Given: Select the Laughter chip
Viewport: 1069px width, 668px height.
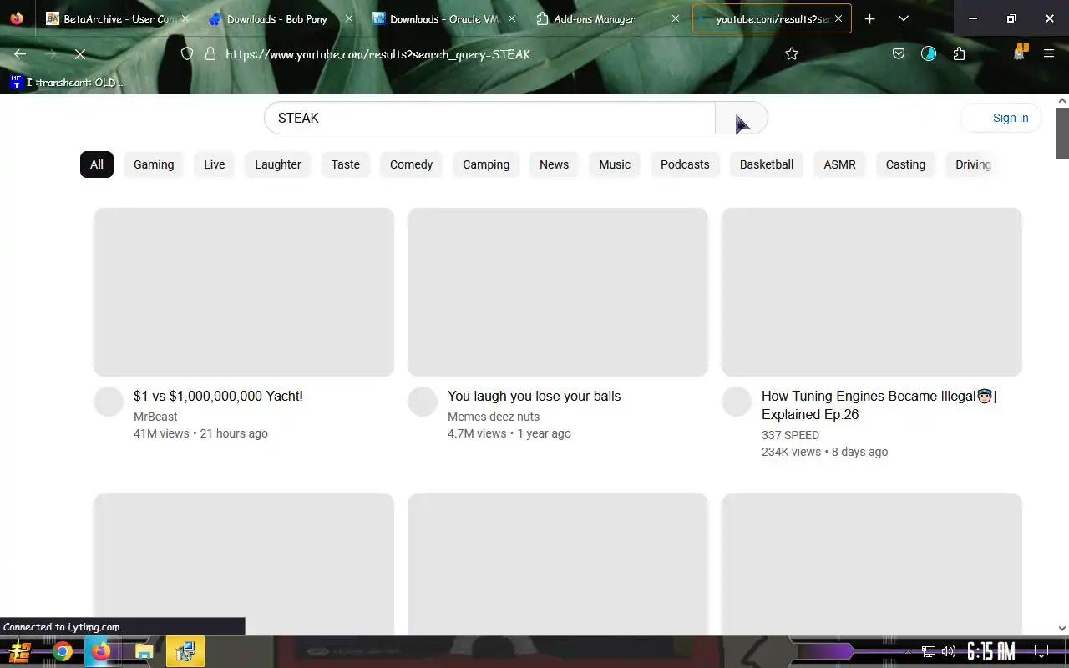Looking at the screenshot, I should click(278, 164).
